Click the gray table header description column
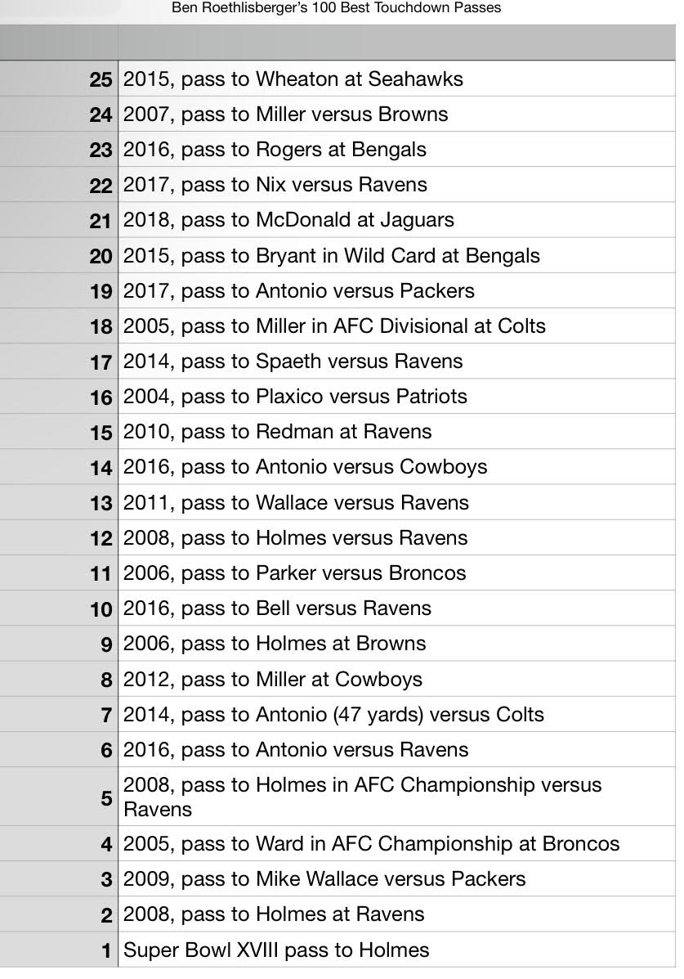This screenshot has height=979, width=684. [396, 43]
